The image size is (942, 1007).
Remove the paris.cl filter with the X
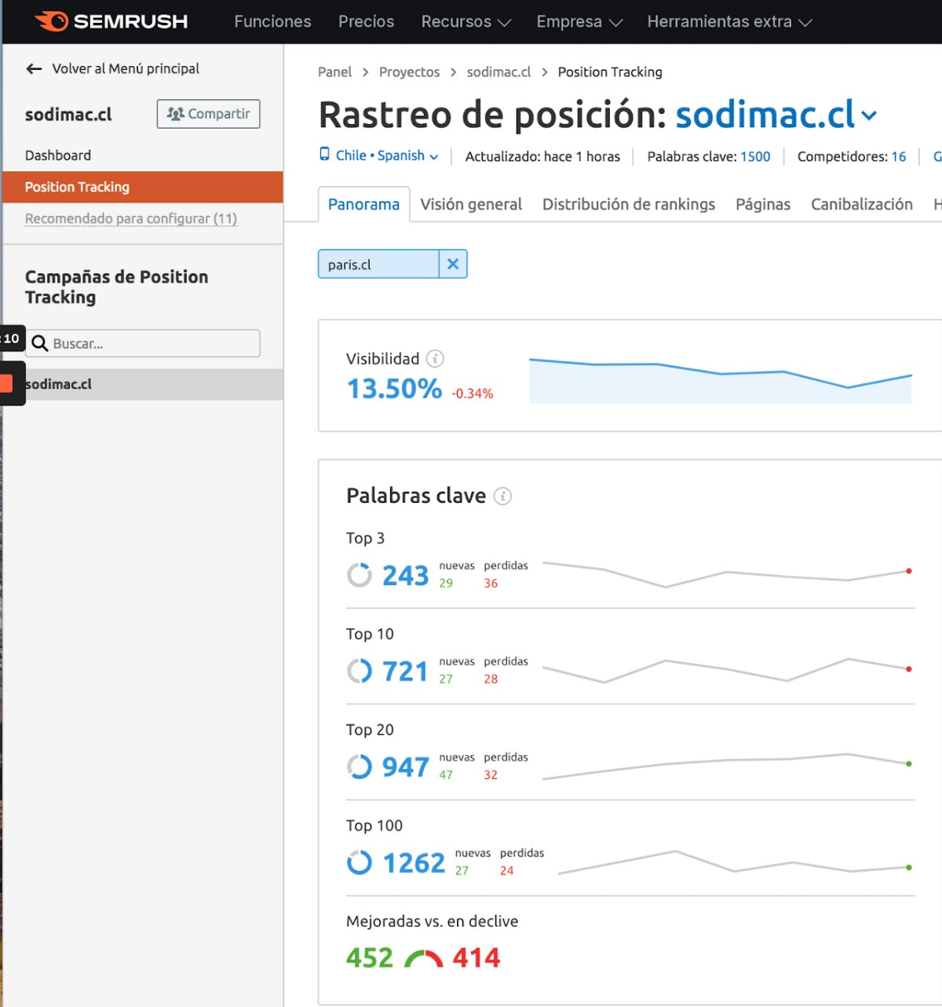pos(453,264)
